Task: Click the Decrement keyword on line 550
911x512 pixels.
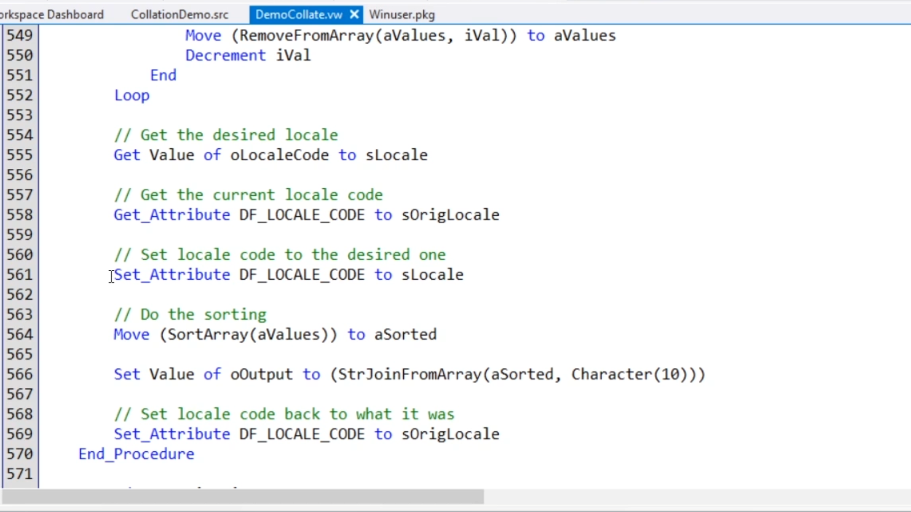Action: point(225,55)
